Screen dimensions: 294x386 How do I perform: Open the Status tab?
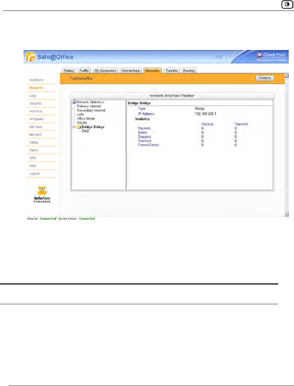tap(69, 71)
